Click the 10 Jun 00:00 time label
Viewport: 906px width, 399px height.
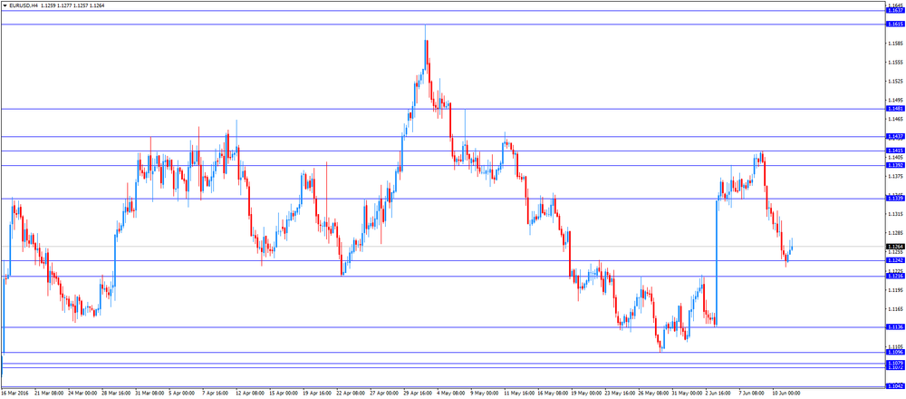(x=786, y=394)
